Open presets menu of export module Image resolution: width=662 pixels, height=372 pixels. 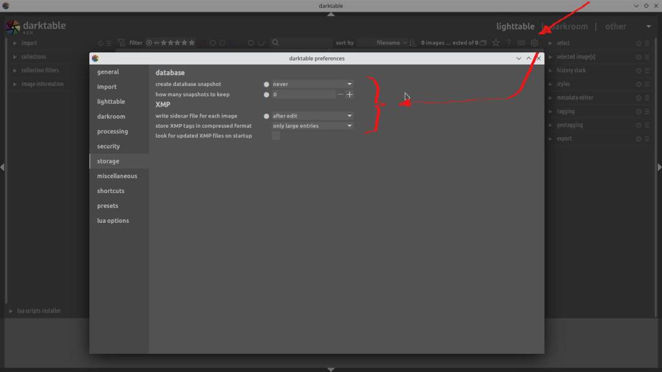[x=646, y=139]
